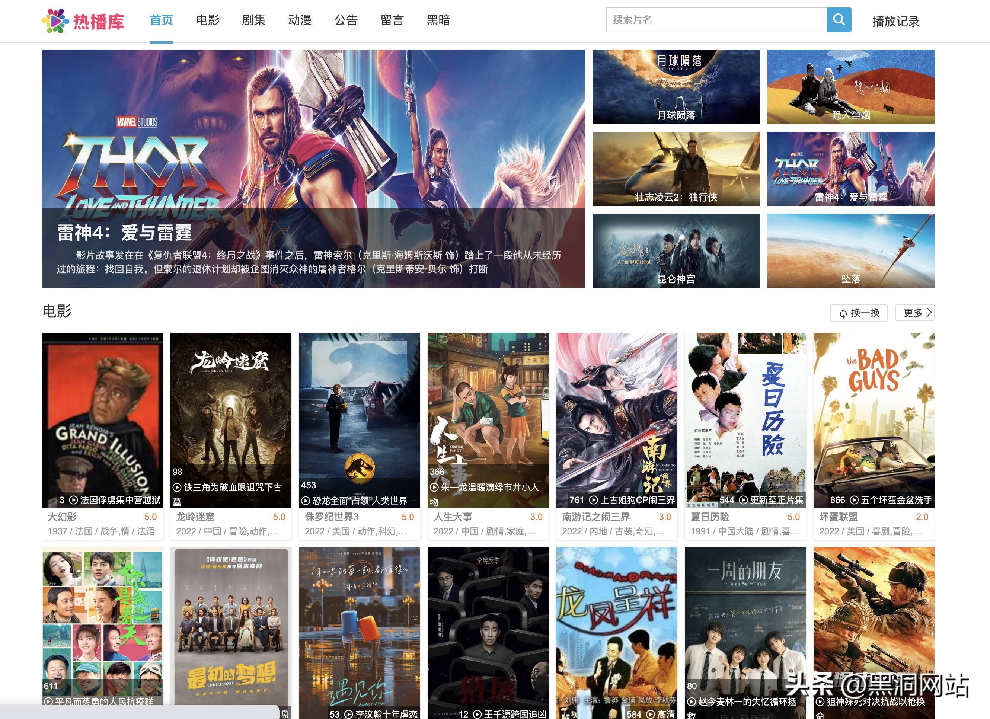Click the 搜索片名 search input field
Screen dimensions: 990x719
click(x=716, y=20)
